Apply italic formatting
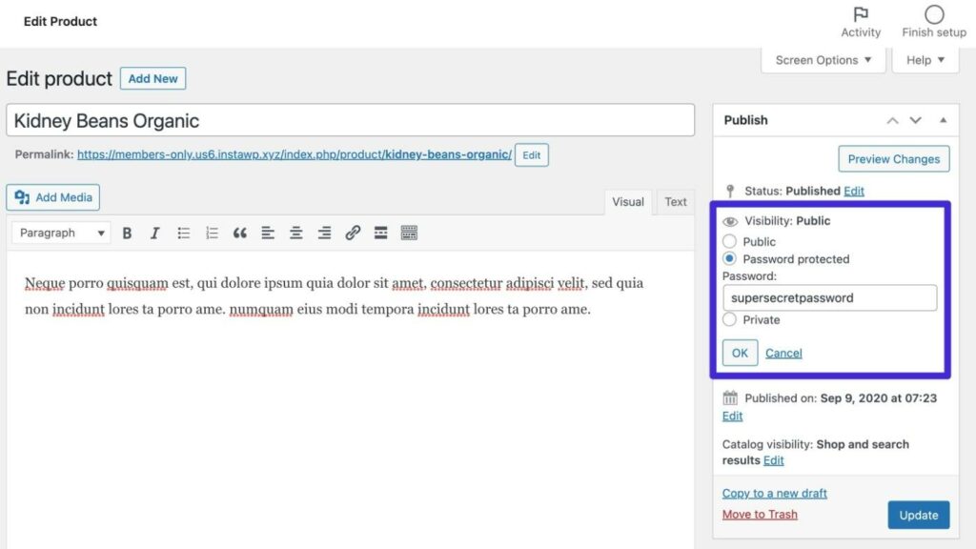976x549 pixels. (154, 234)
